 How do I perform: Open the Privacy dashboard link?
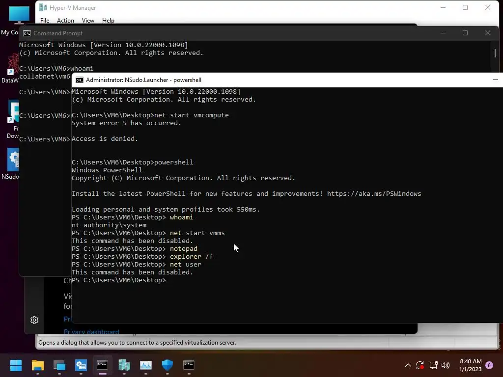(x=91, y=331)
